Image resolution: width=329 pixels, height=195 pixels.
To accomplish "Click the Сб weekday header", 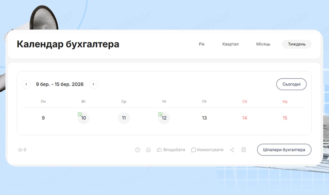I will coord(245,102).
